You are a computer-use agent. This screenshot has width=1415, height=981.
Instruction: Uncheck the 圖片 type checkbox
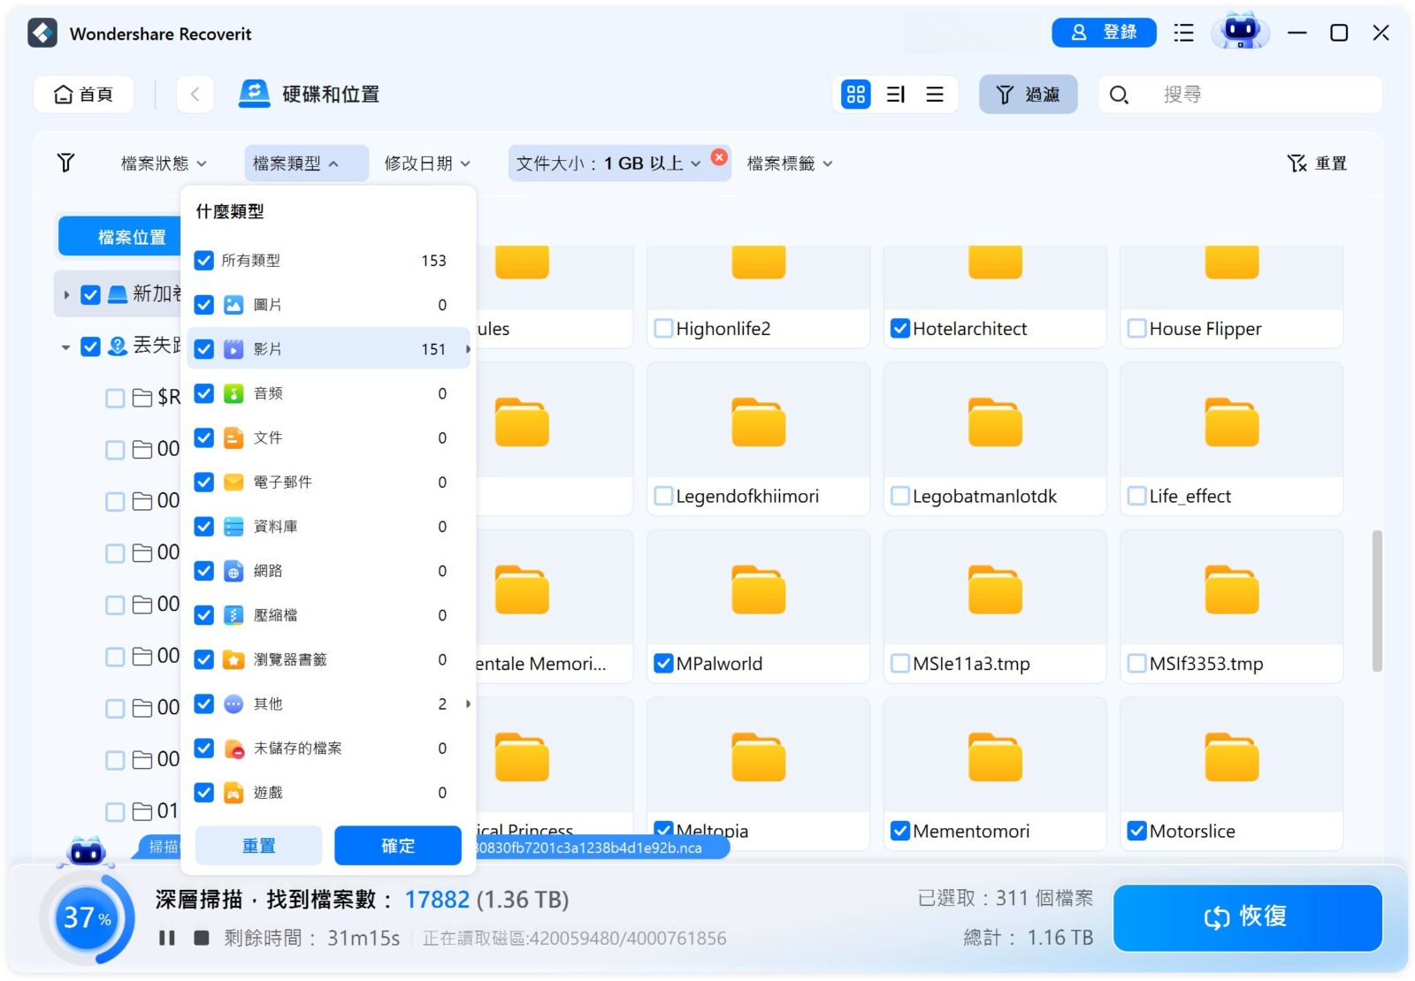(x=204, y=305)
